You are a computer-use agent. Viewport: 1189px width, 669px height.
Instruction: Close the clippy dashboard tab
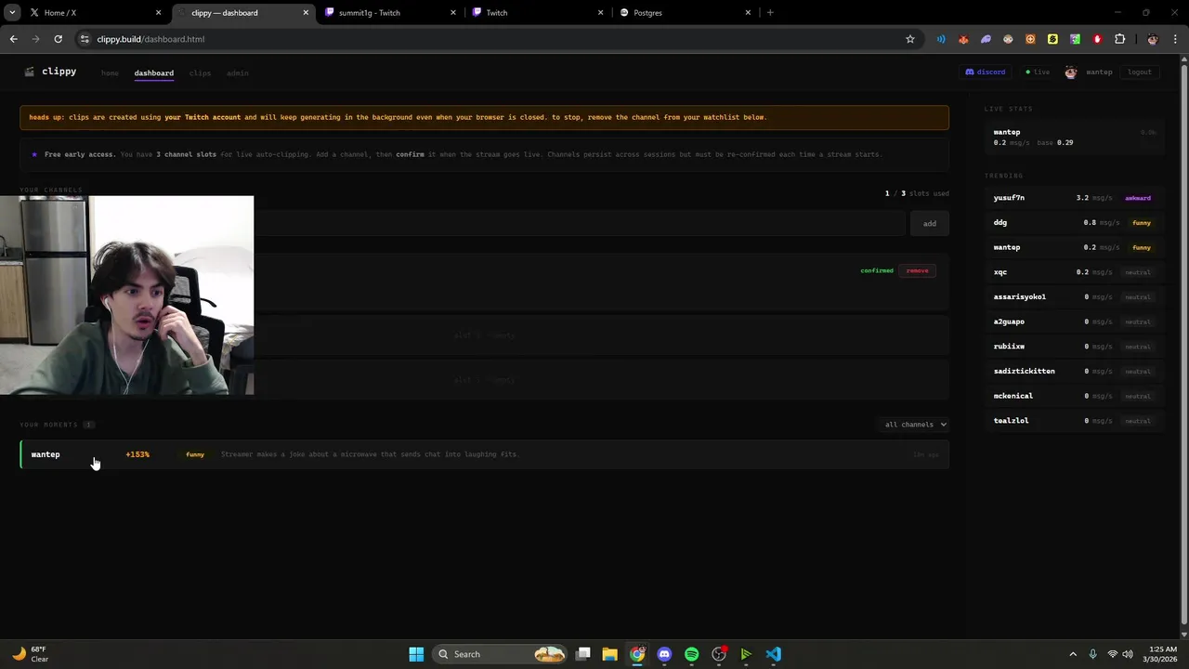(306, 13)
